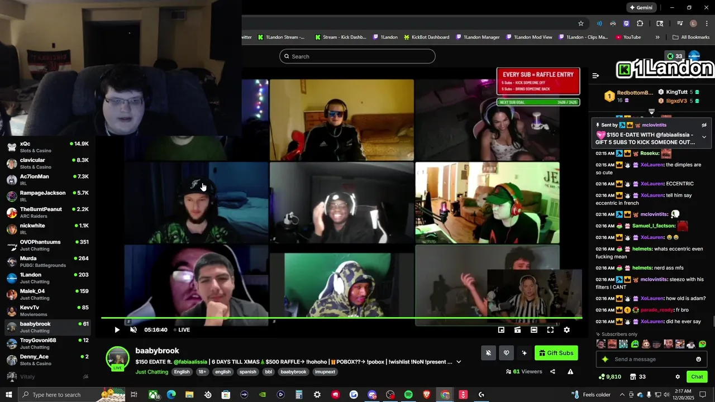
Task: Click the share icon next to Viewers
Action: [552, 372]
